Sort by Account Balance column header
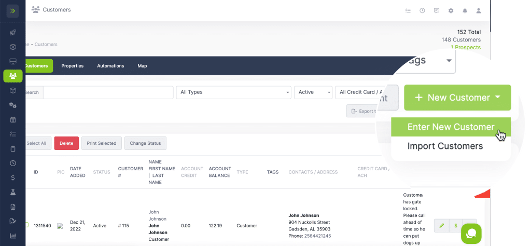Viewport: 531px width, 246px height. point(219,172)
